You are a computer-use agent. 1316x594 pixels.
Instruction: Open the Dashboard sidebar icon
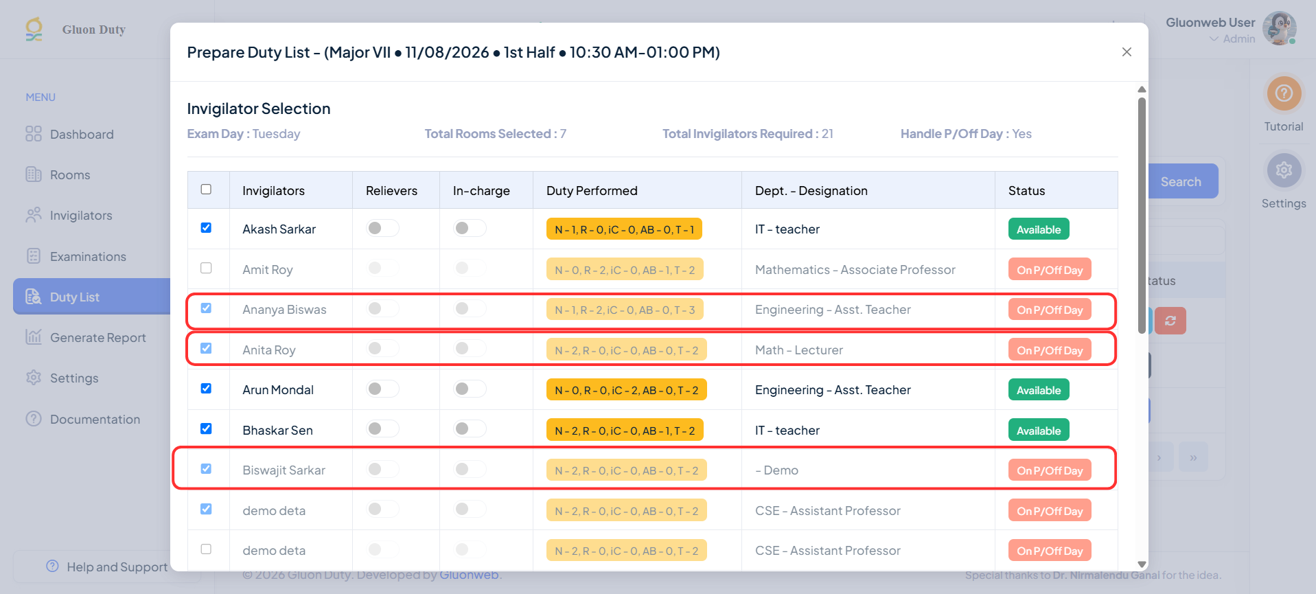[x=34, y=134]
